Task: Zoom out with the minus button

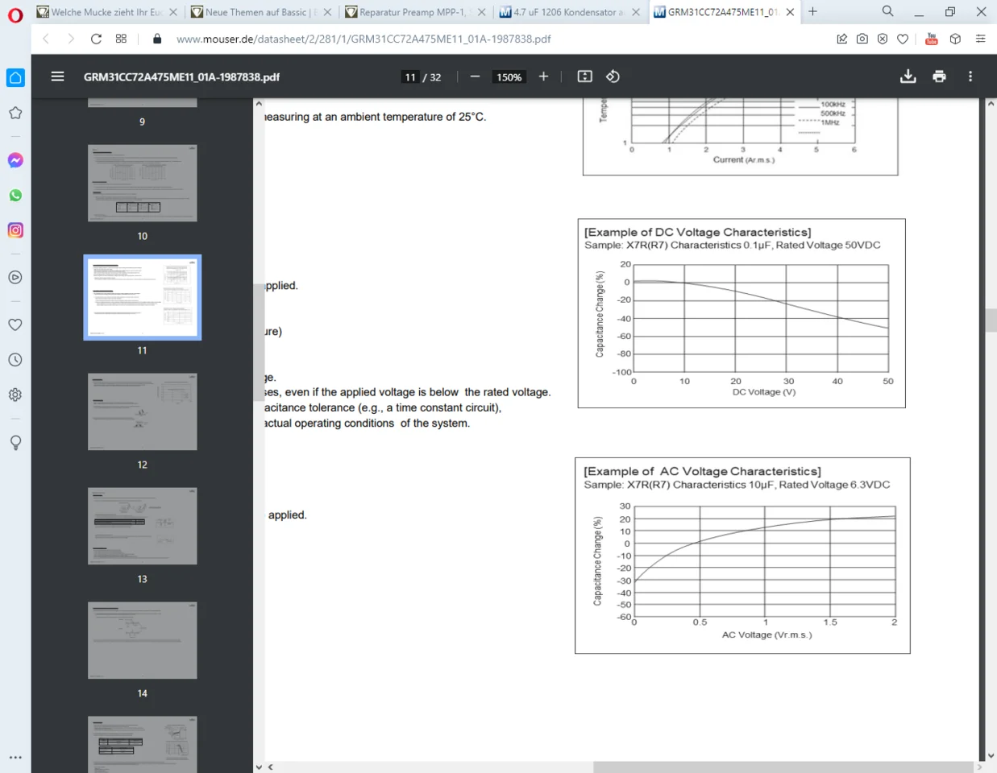Action: (475, 76)
